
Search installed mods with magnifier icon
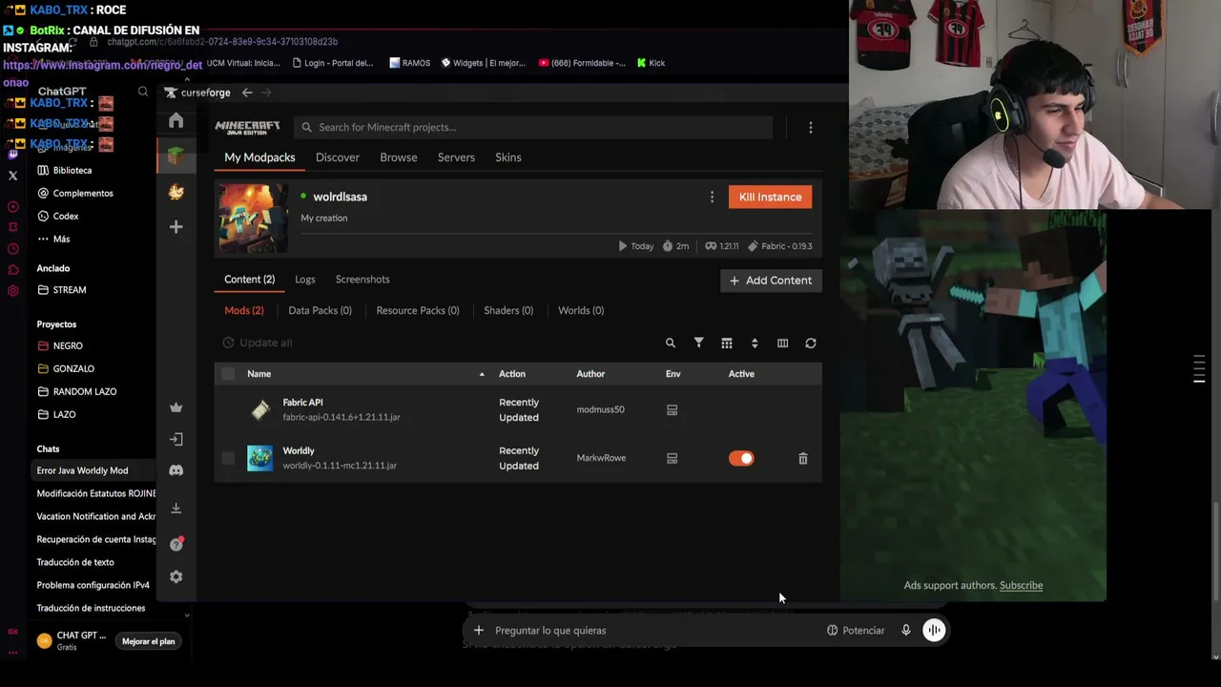(671, 343)
